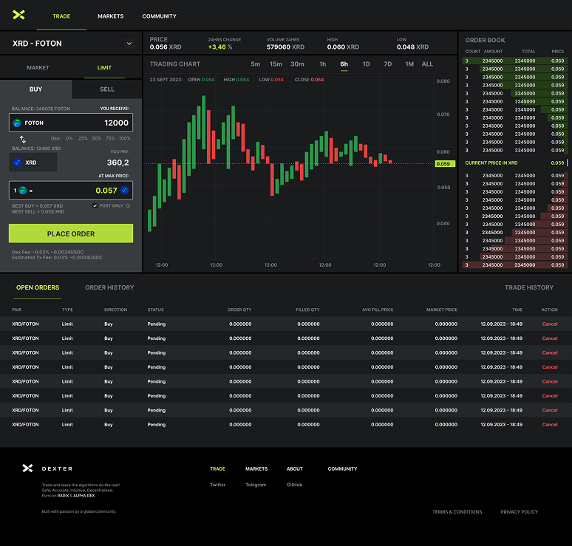Click the Dexter logo in the footer
The width and height of the screenshot is (572, 546).
coord(27,468)
